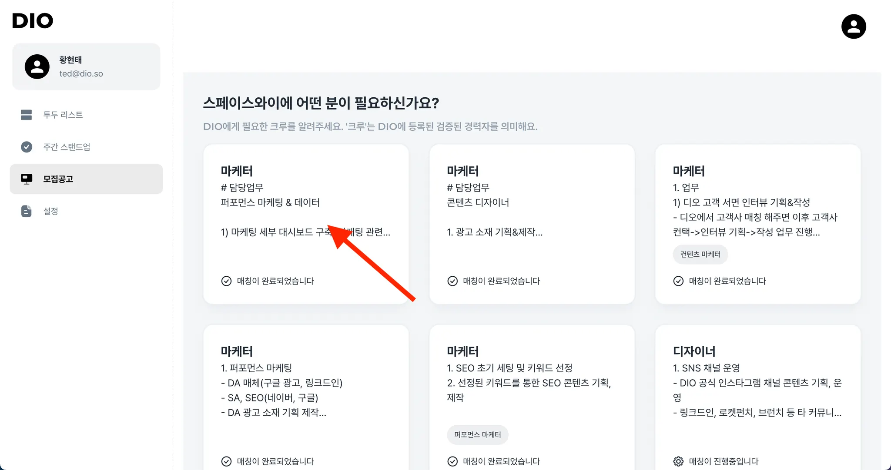The image size is (891, 470).
Task: Click the 모집공고 monitor icon
Action: [x=27, y=179]
